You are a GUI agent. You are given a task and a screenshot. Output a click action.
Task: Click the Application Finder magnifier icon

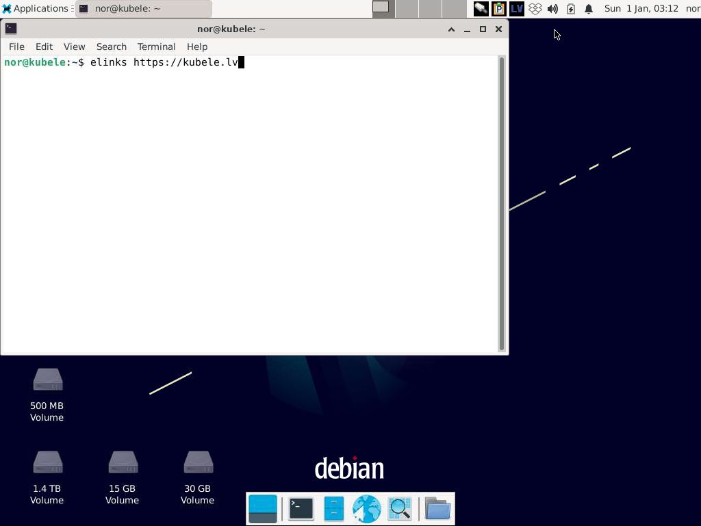[x=400, y=509]
